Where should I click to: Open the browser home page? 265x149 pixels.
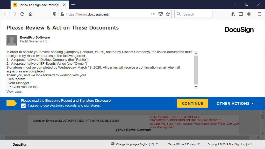31,14
